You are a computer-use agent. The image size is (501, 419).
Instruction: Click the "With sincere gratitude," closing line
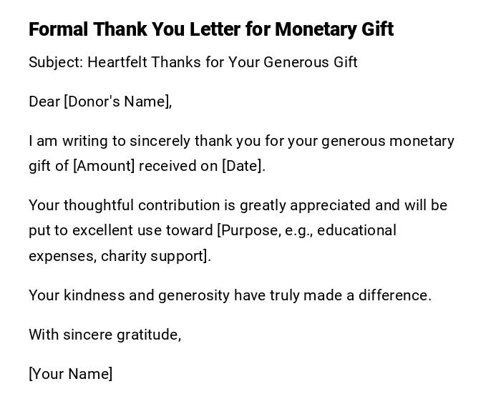pyautogui.click(x=104, y=335)
